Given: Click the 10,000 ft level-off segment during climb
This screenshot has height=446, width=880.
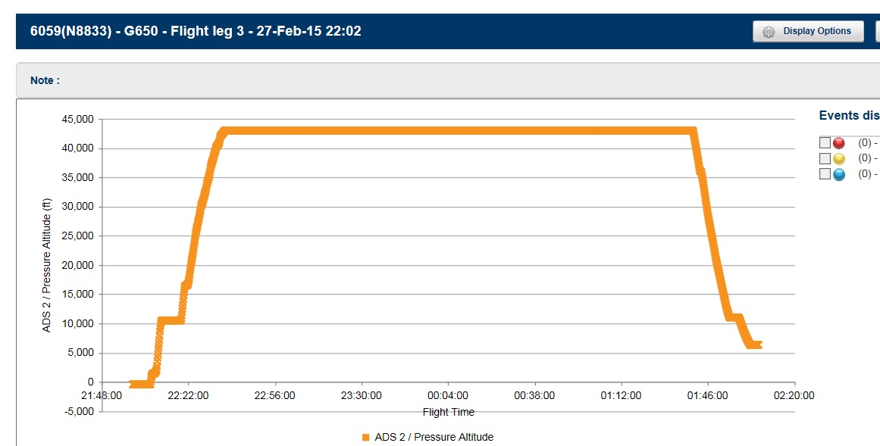Looking at the screenshot, I should (171, 320).
